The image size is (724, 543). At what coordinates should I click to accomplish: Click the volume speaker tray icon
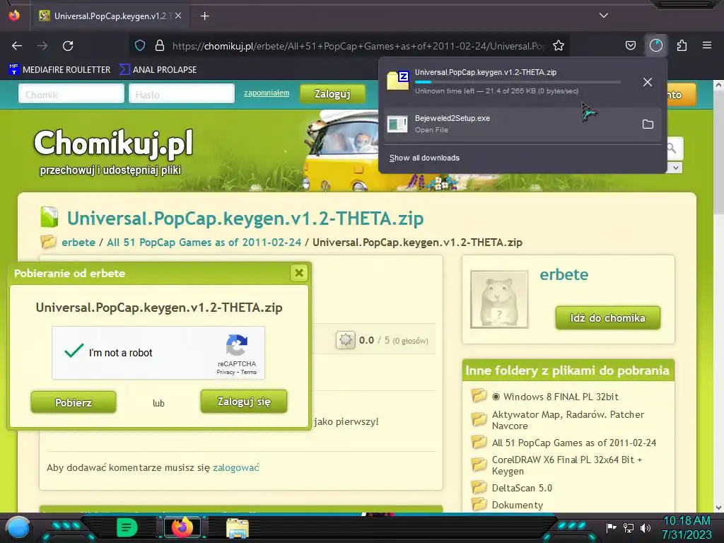pos(646,527)
